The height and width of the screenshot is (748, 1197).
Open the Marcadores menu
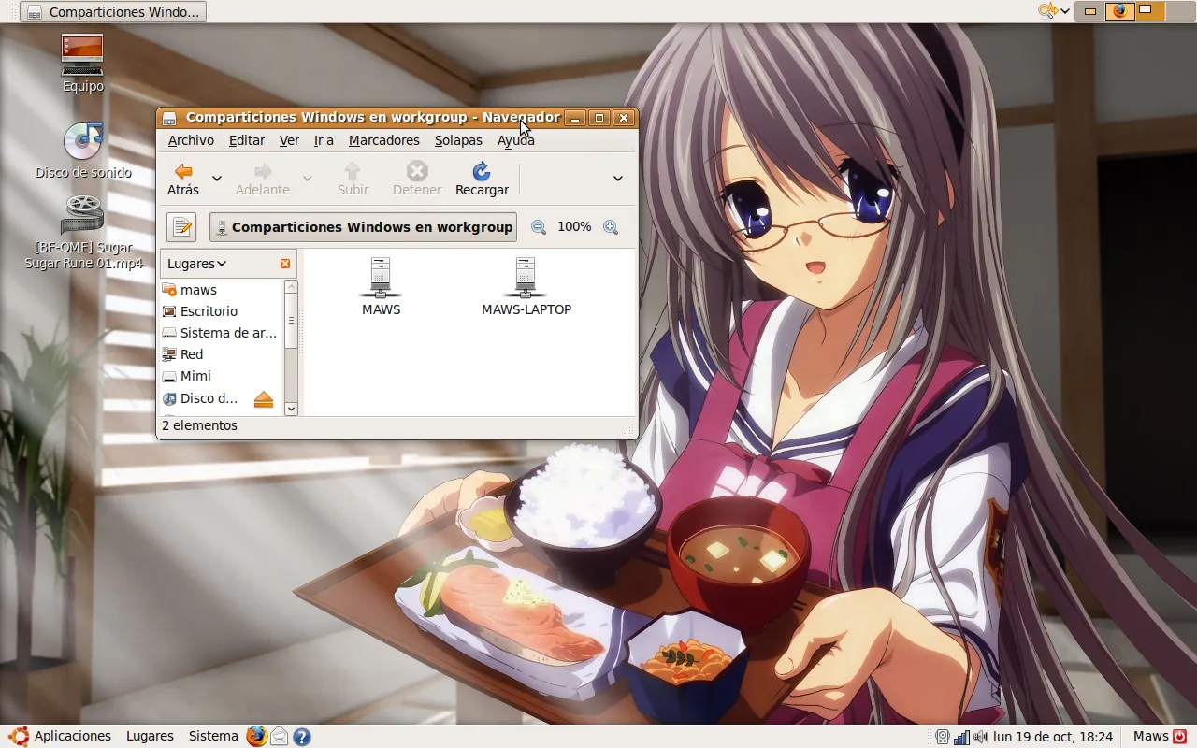coord(384,140)
